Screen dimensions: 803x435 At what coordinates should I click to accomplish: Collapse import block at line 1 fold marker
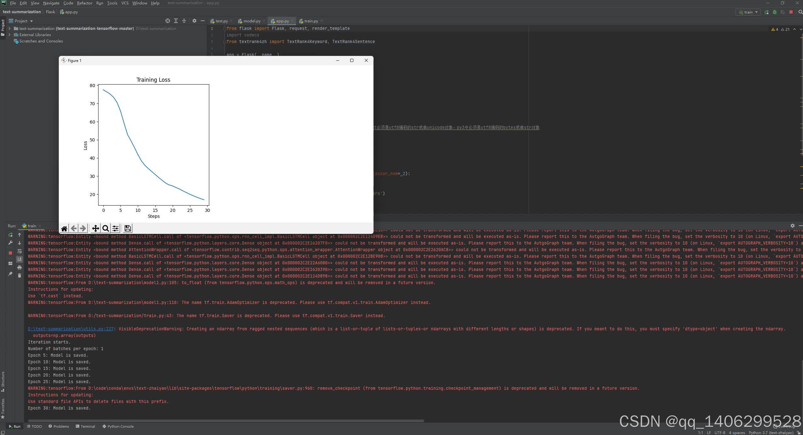coord(225,28)
